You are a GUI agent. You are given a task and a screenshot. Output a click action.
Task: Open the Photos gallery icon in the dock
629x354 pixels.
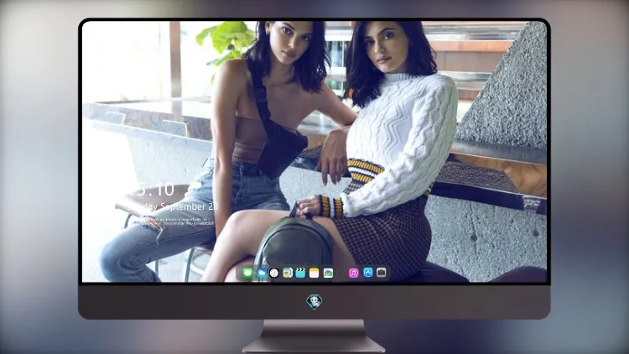(328, 273)
